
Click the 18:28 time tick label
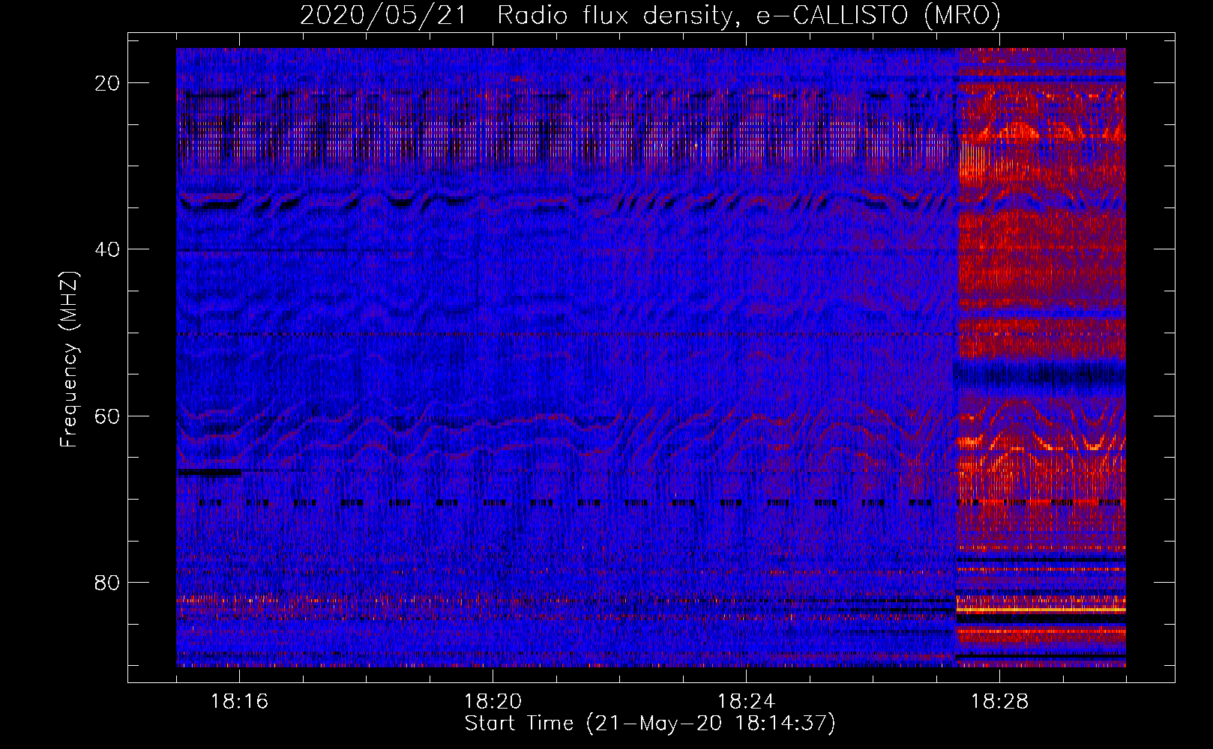click(999, 702)
